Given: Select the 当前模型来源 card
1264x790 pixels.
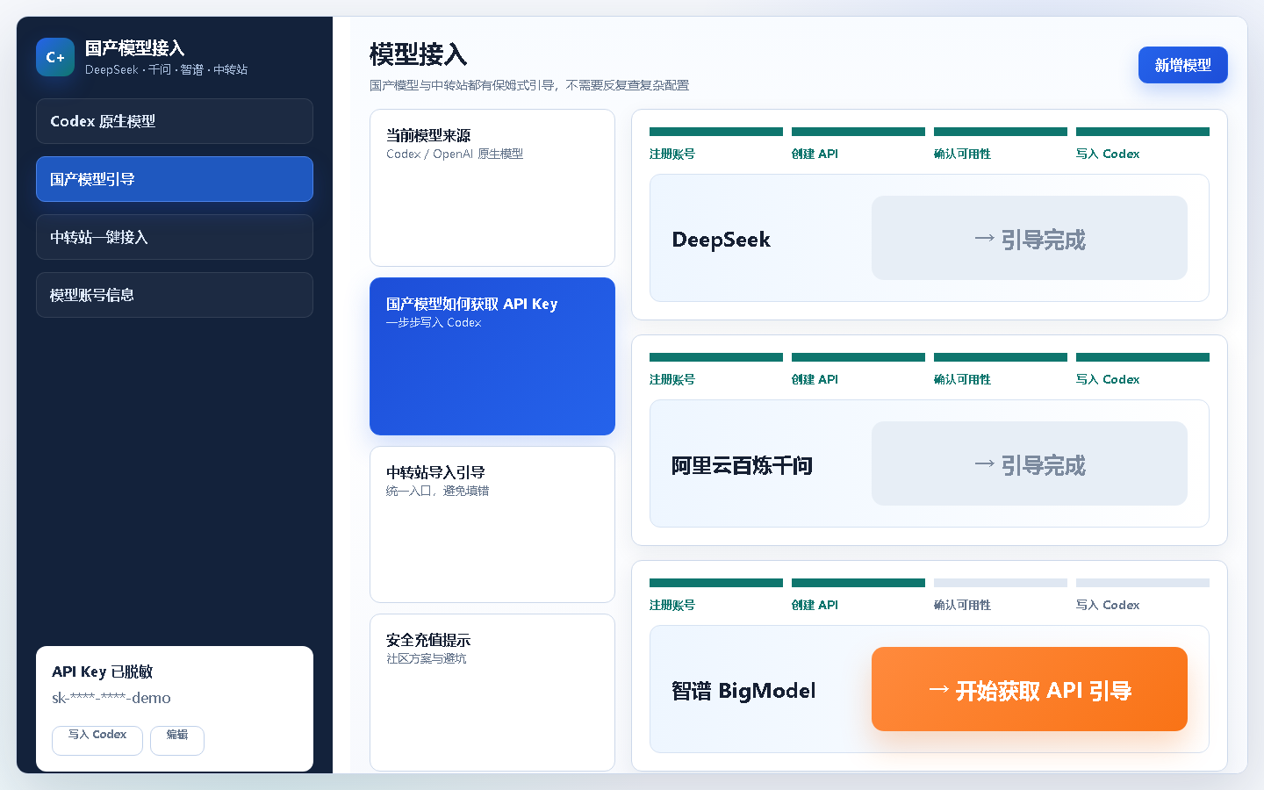Looking at the screenshot, I should pyautogui.click(x=492, y=188).
